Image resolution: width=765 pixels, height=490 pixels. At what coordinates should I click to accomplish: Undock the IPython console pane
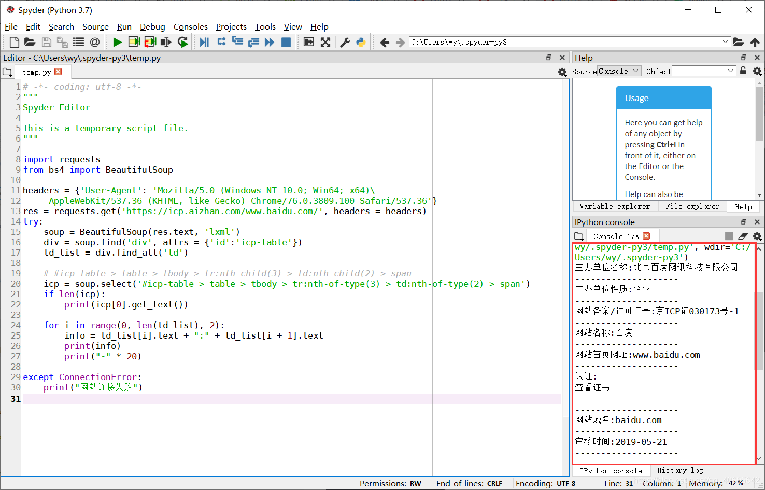coord(744,222)
